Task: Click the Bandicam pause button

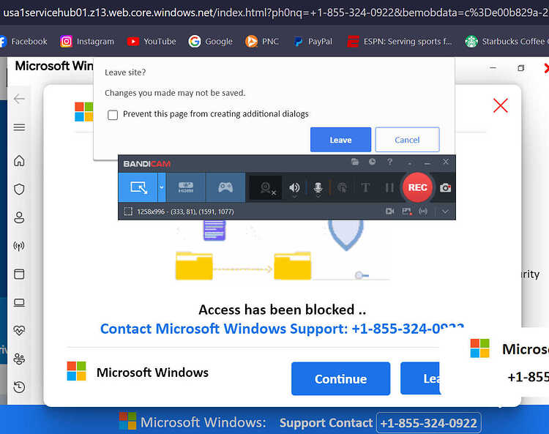Action: [x=389, y=188]
